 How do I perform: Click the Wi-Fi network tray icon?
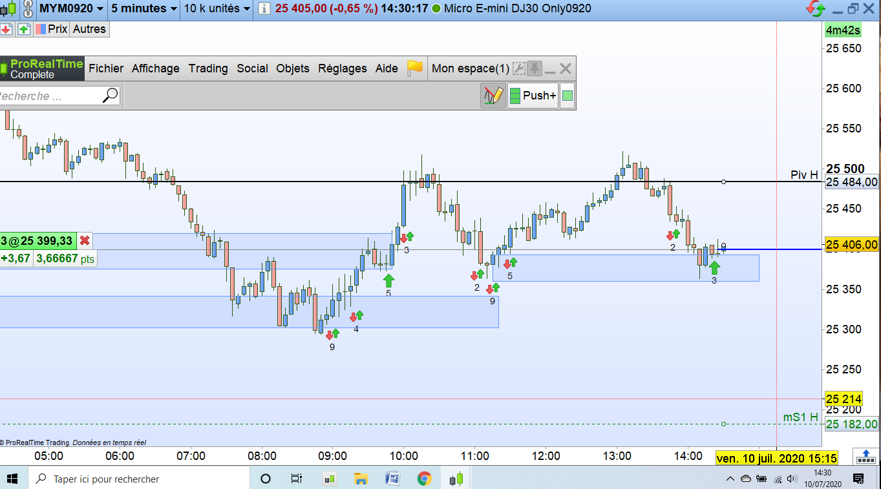coord(778,479)
